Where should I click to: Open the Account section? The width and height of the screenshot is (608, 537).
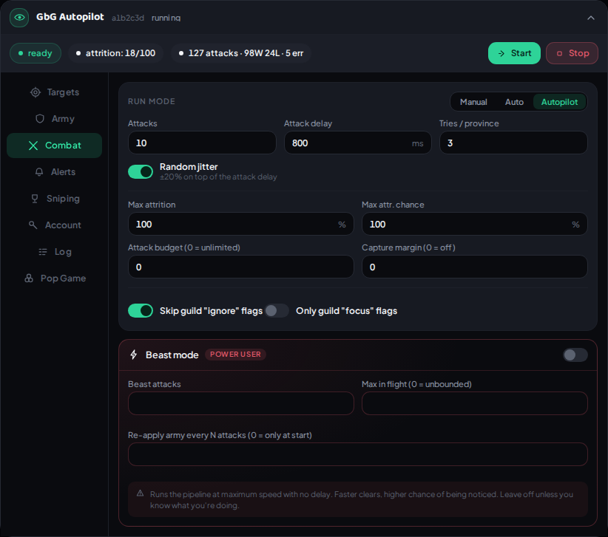pyautogui.click(x=54, y=225)
